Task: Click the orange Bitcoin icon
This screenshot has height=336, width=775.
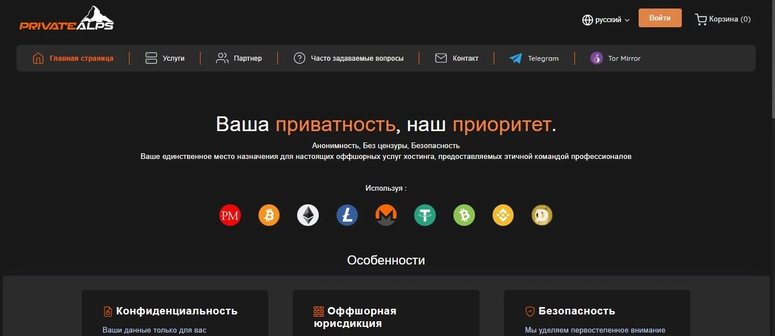Action: (x=269, y=215)
